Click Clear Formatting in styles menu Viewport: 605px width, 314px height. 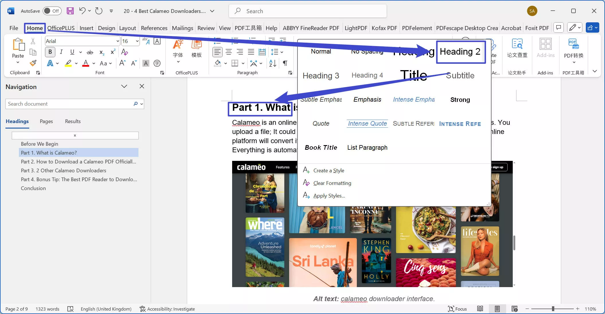[x=332, y=183]
